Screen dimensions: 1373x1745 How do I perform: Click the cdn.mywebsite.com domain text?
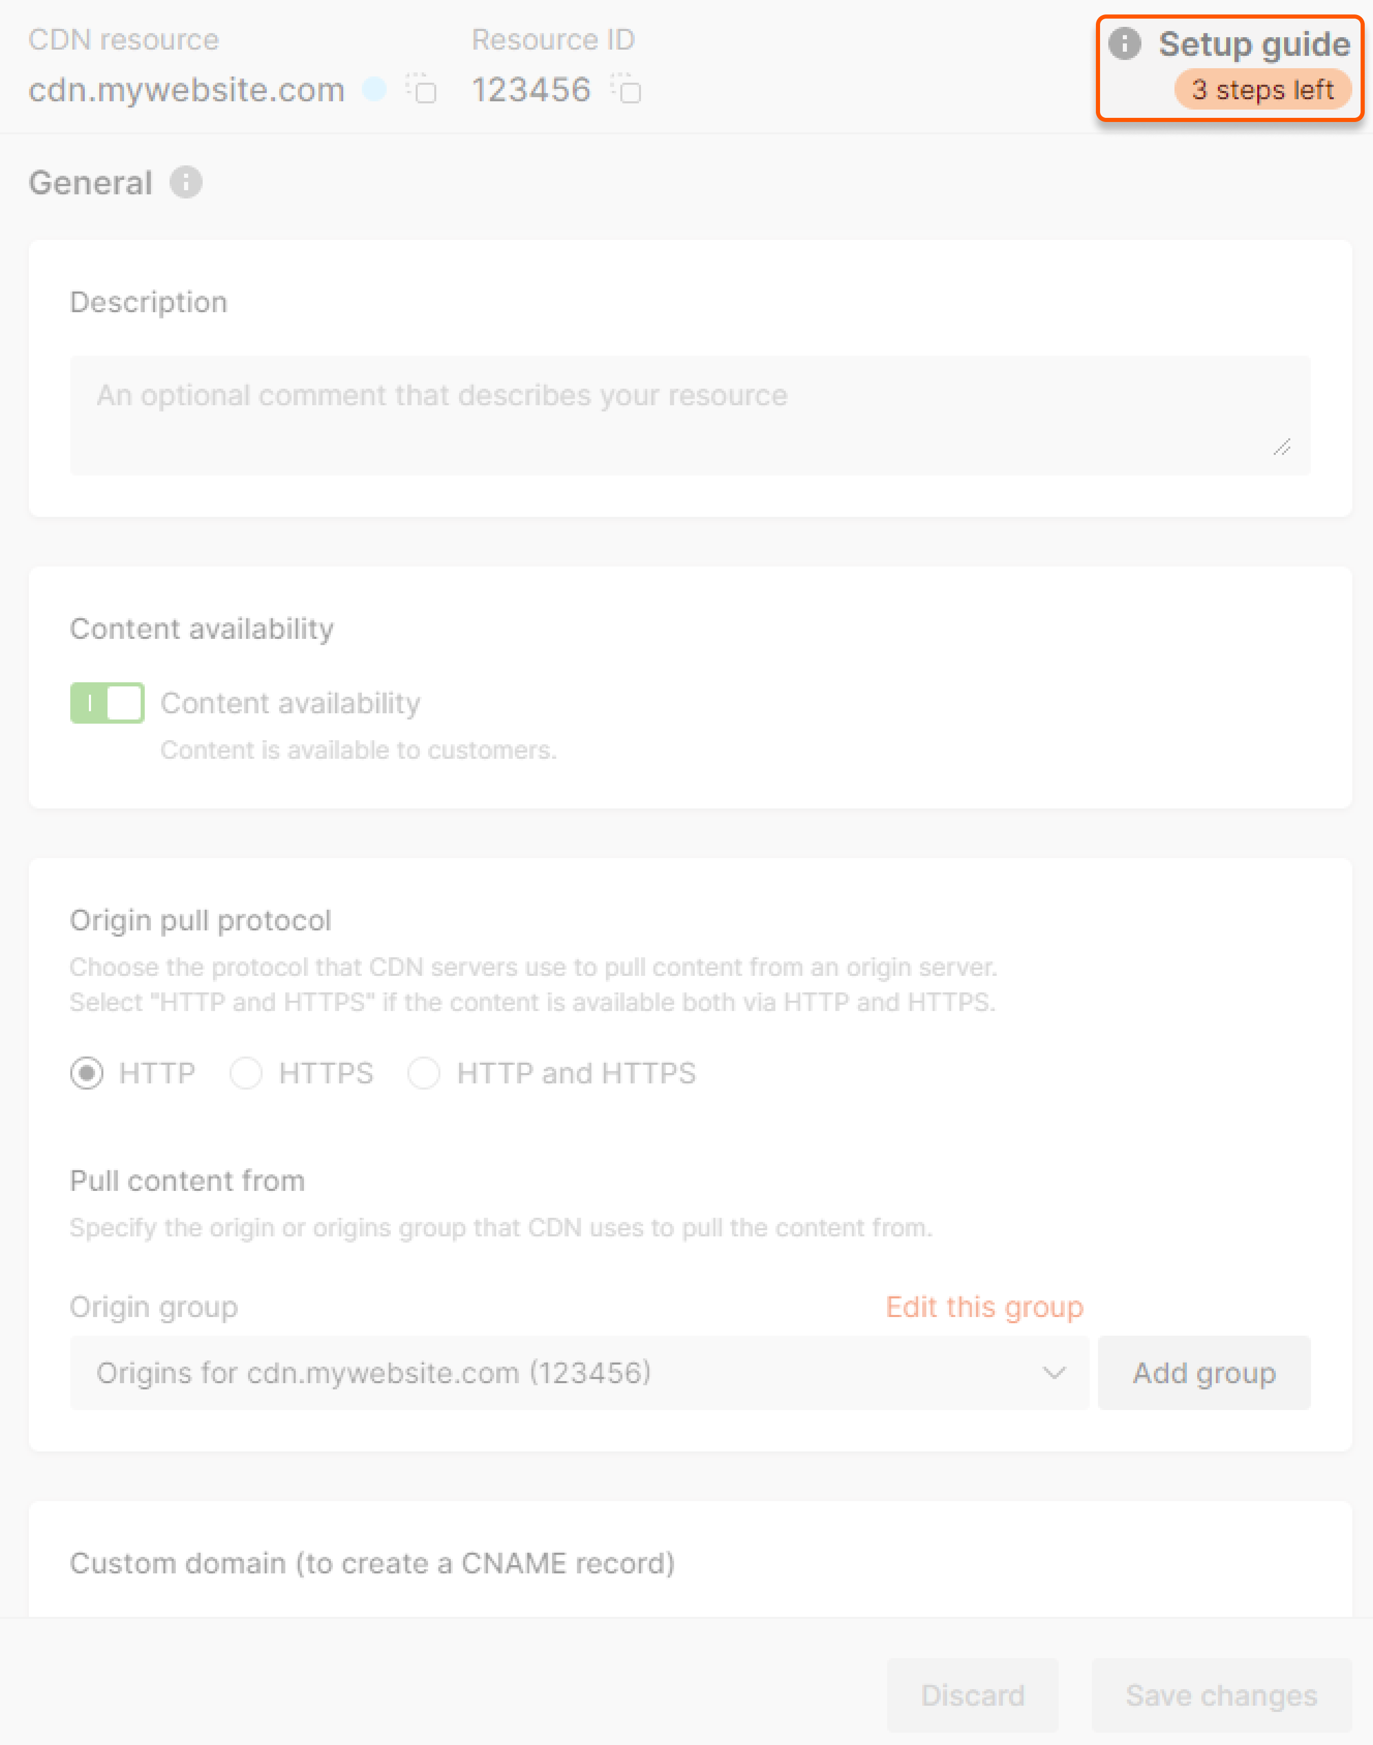point(187,89)
